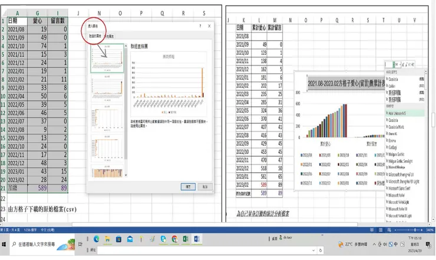Cancel the Insert Chart dialog
Image resolution: width=436 pixels, height=260 pixels.
click(205, 186)
